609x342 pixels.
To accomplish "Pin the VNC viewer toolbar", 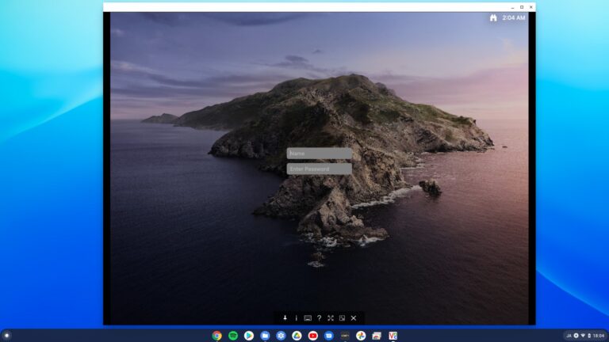I will [x=285, y=318].
